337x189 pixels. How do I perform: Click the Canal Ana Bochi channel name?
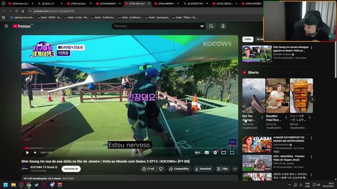[x=281, y=145]
